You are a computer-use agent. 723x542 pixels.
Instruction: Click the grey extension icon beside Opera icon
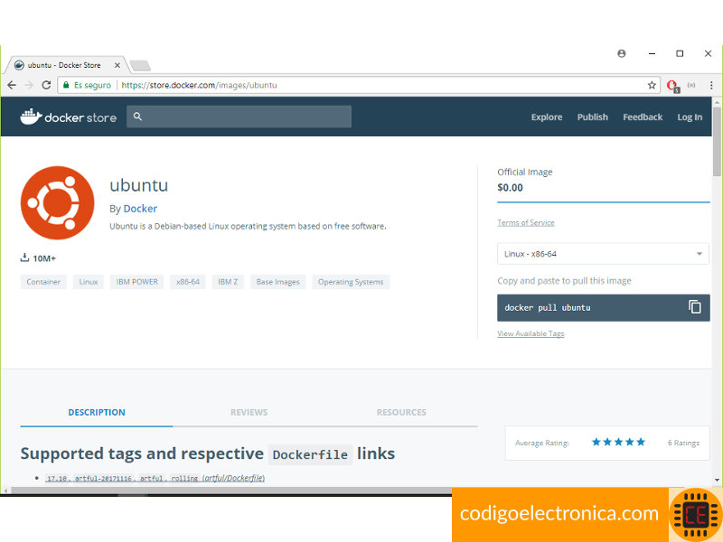click(x=691, y=85)
